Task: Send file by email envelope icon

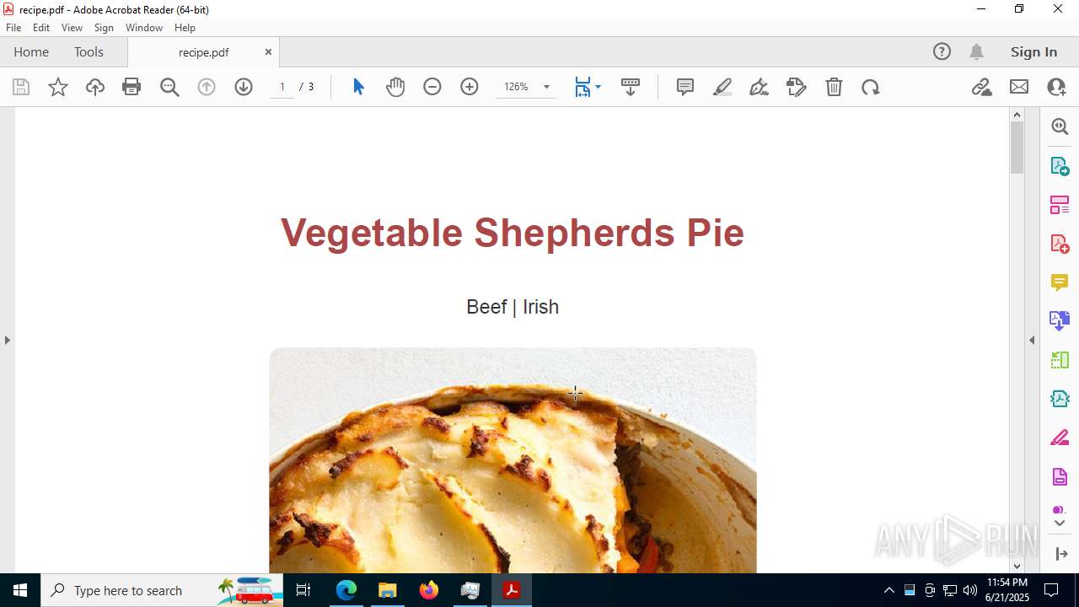Action: click(x=1019, y=87)
